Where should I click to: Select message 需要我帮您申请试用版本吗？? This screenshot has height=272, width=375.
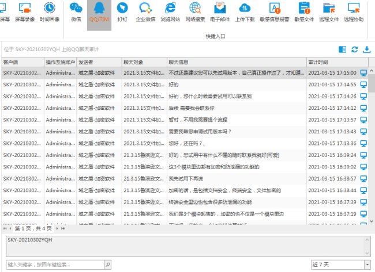coord(200,132)
